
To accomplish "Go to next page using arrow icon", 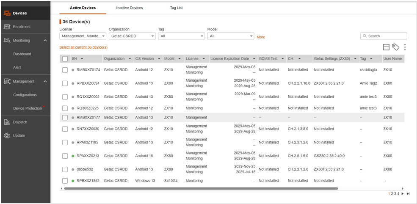I will click(x=403, y=193).
